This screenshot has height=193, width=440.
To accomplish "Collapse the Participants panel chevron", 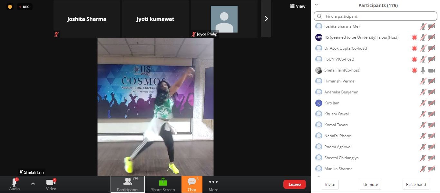I will (x=316, y=5).
